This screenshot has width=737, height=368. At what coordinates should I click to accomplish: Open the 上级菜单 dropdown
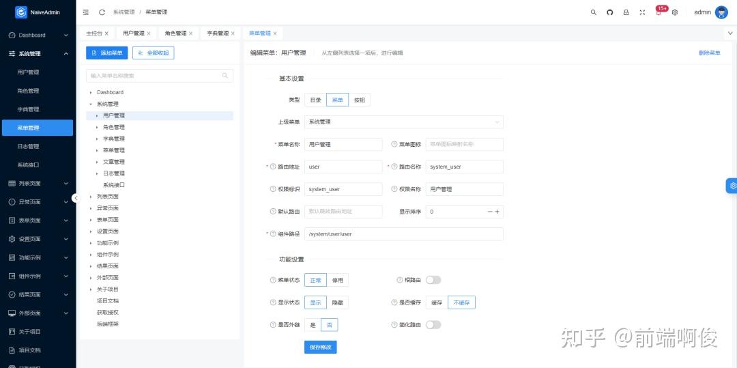point(404,122)
